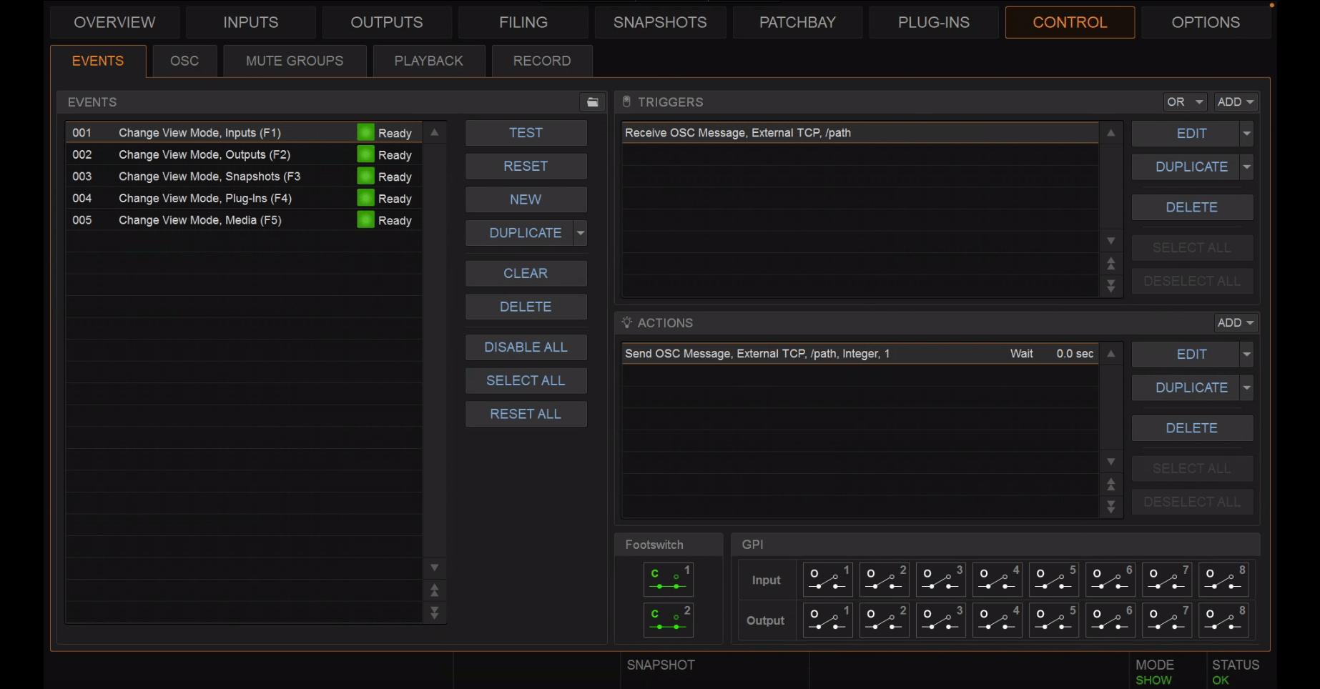The image size is (1320, 689).
Task: Open the events folder icon
Action: pos(592,102)
